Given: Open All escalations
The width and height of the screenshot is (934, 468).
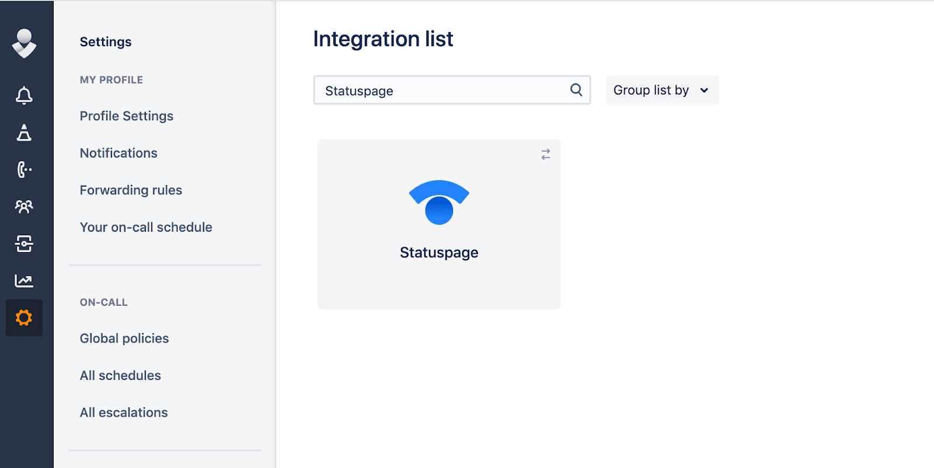Looking at the screenshot, I should tap(124, 413).
